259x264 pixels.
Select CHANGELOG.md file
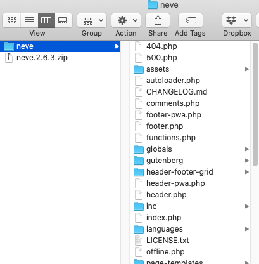[x=190, y=92]
